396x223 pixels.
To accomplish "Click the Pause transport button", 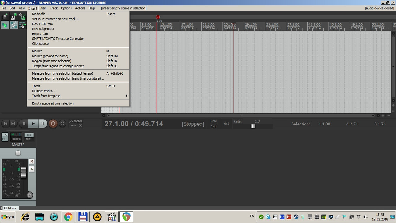I will tap(43, 124).
